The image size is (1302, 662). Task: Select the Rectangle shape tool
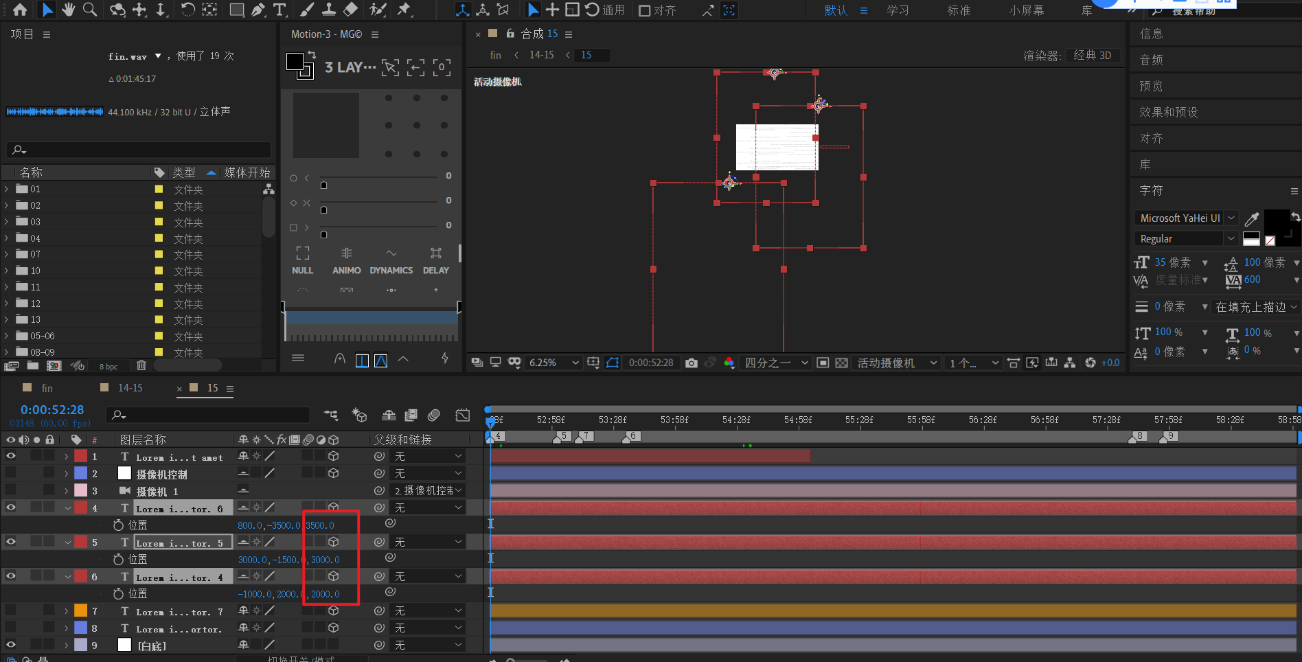click(236, 10)
